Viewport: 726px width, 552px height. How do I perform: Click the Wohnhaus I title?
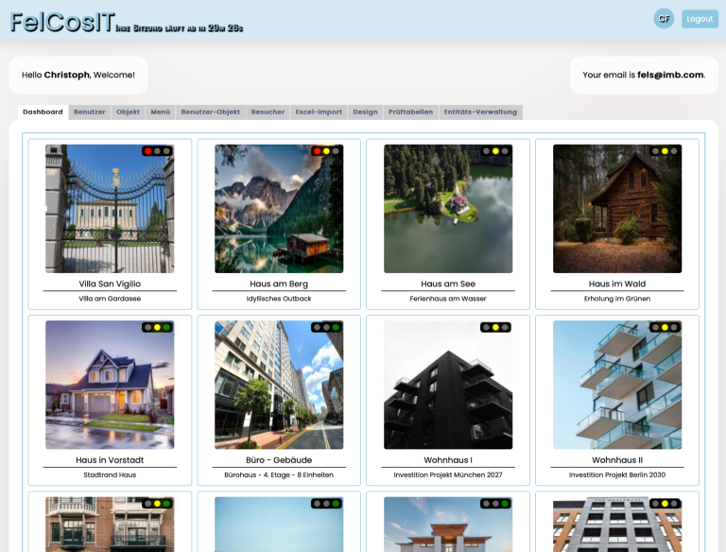coord(448,460)
